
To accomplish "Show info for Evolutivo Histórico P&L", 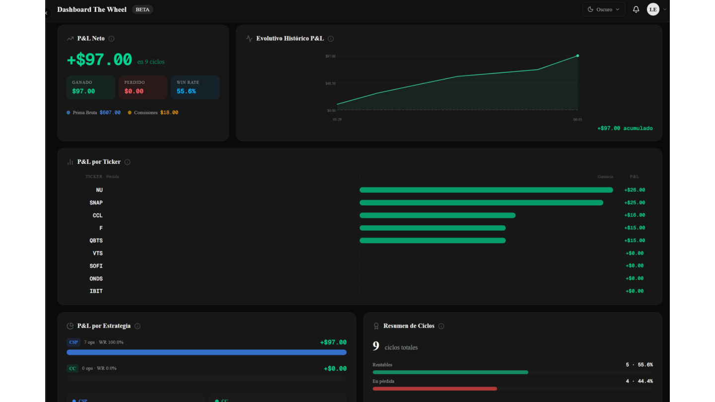I will point(331,39).
